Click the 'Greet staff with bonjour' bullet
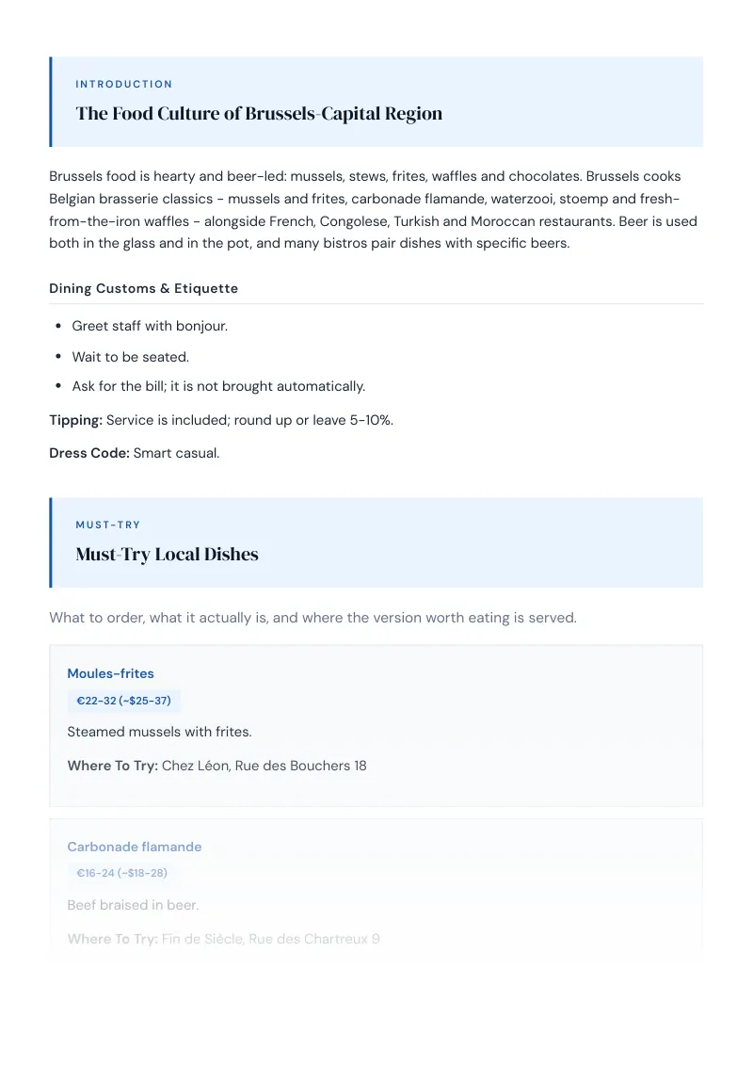The height and width of the screenshot is (1066, 753). (150, 327)
